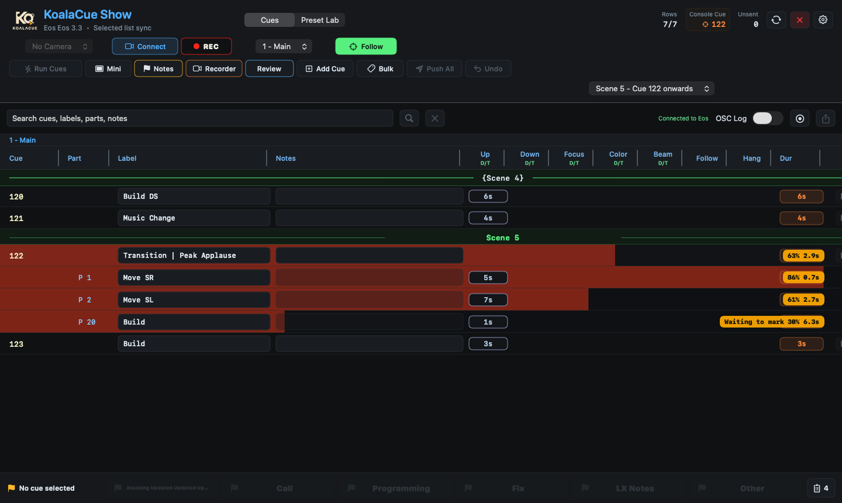The image size is (842, 503).
Task: Click the 4s up time for cue 121
Action: (x=488, y=218)
